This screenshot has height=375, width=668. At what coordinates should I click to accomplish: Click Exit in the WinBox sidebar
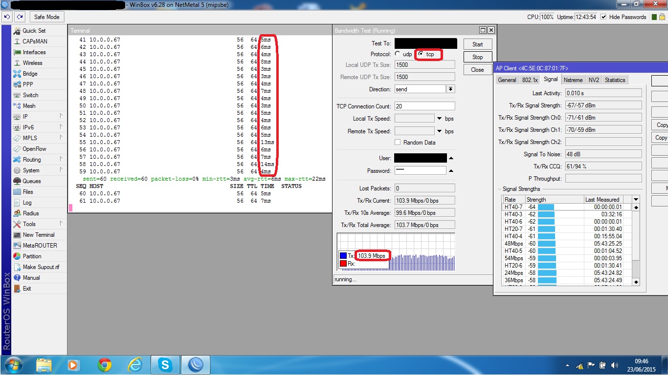pyautogui.click(x=27, y=289)
